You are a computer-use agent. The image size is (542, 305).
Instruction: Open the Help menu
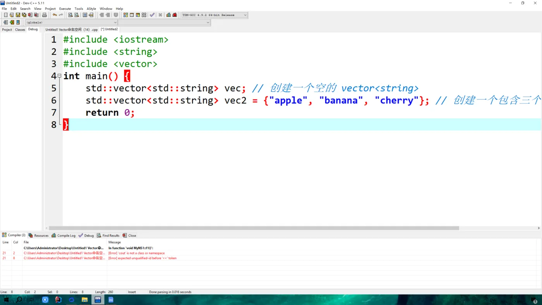[x=119, y=9]
